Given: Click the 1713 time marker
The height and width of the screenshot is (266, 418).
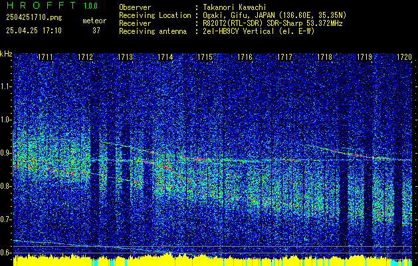Looking at the screenshot, I should point(126,57).
